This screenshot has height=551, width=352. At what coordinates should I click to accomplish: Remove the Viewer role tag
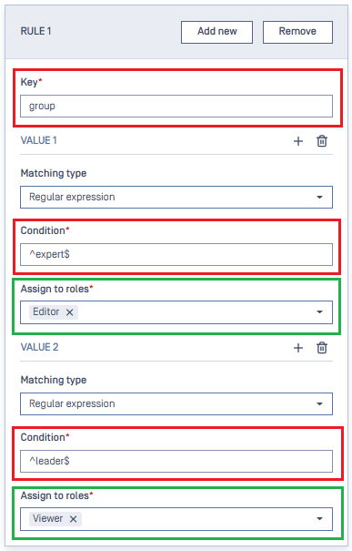(x=73, y=519)
